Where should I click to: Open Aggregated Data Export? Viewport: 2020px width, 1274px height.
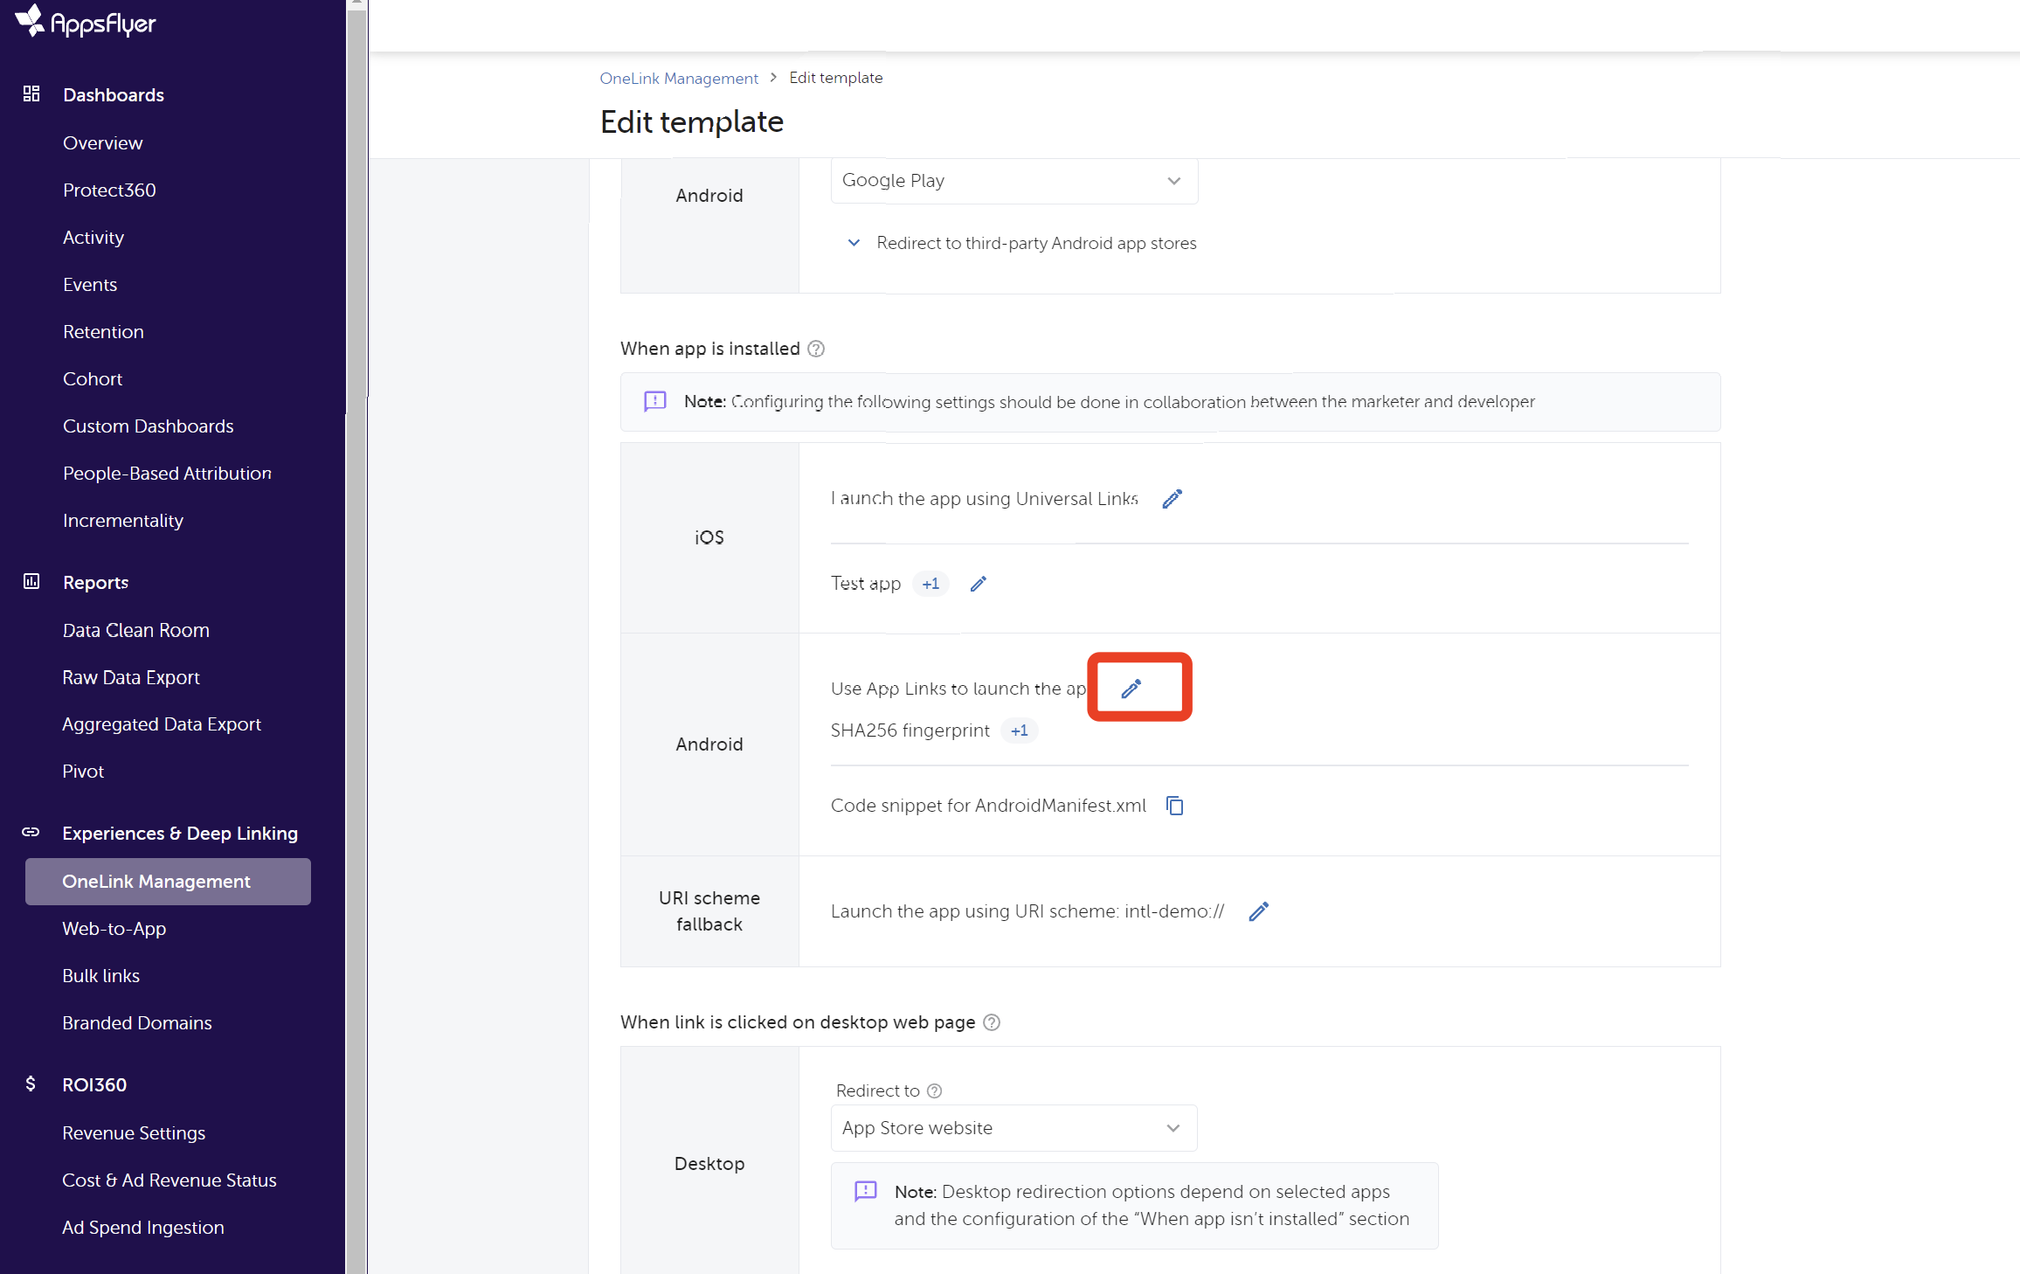pyautogui.click(x=162, y=724)
